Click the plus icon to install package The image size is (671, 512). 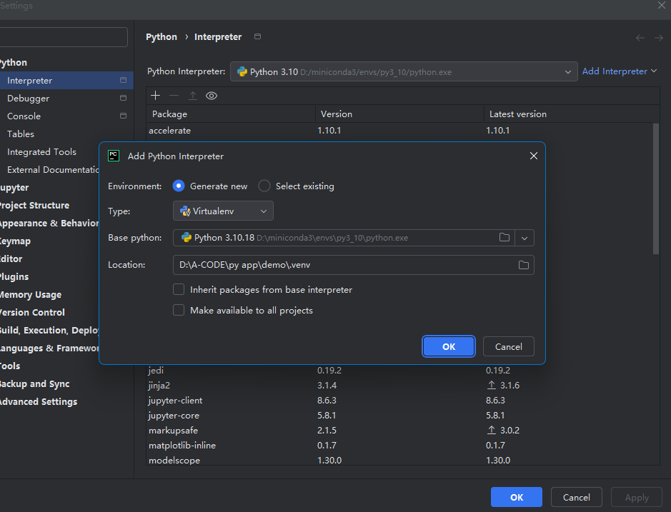click(x=155, y=96)
